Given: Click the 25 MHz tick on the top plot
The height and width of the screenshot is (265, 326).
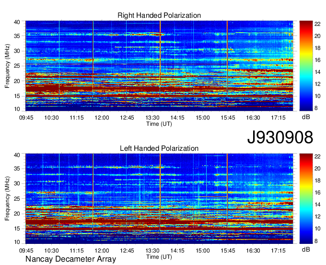Looking at the screenshot, I should point(17,66).
